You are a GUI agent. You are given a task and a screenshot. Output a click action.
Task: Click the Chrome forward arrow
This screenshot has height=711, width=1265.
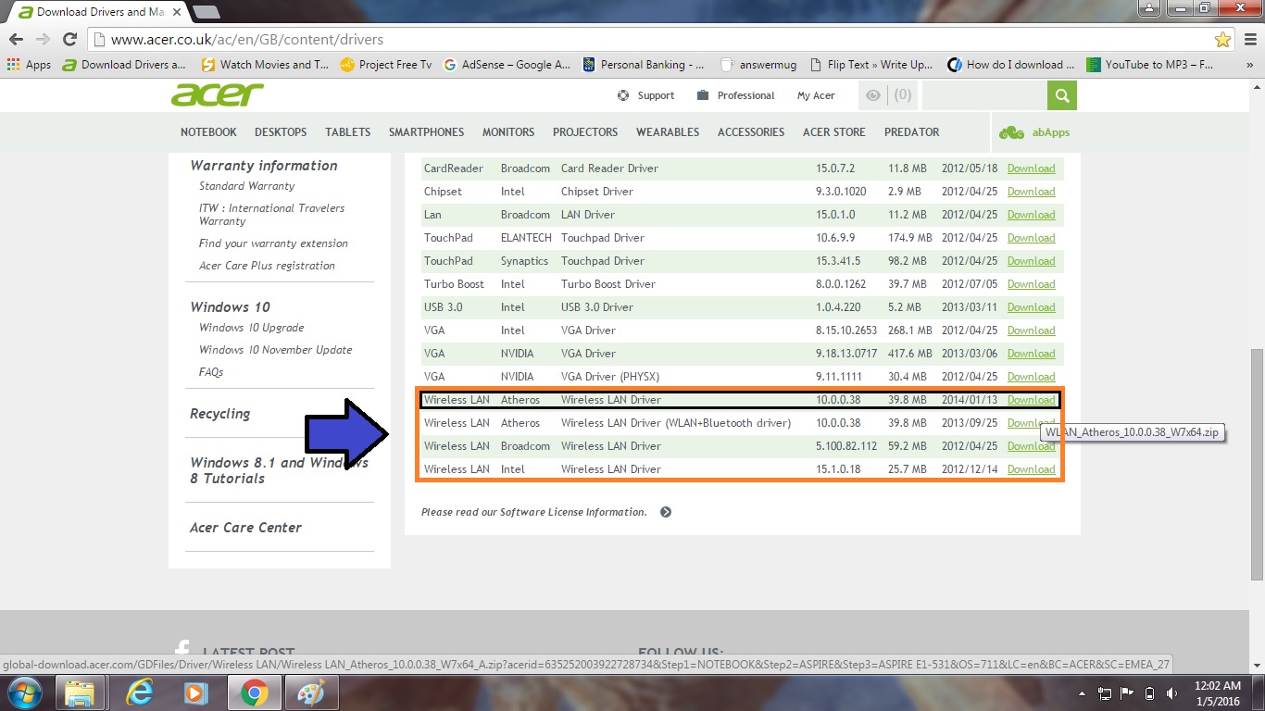click(x=43, y=39)
